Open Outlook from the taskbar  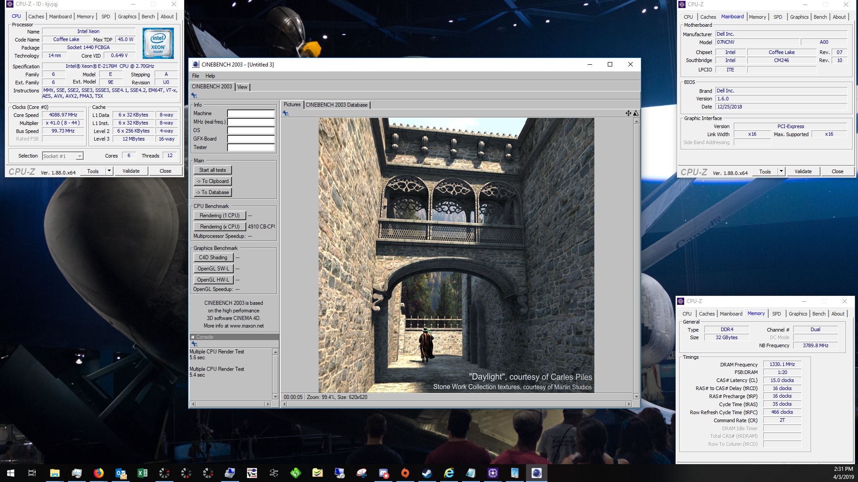[x=121, y=473]
